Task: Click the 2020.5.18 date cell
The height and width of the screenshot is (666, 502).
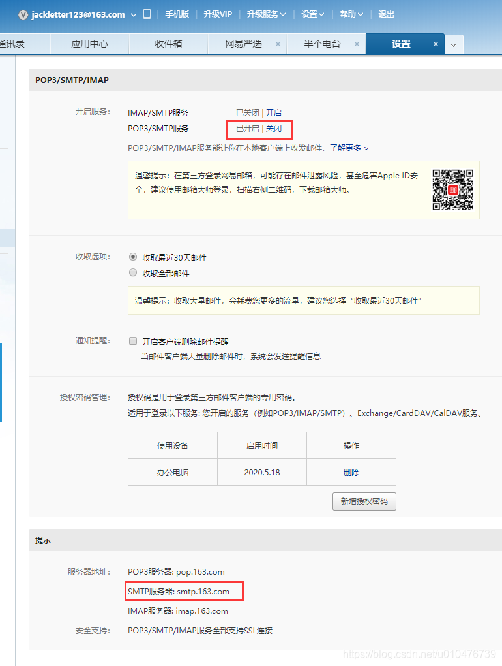Action: [x=262, y=472]
